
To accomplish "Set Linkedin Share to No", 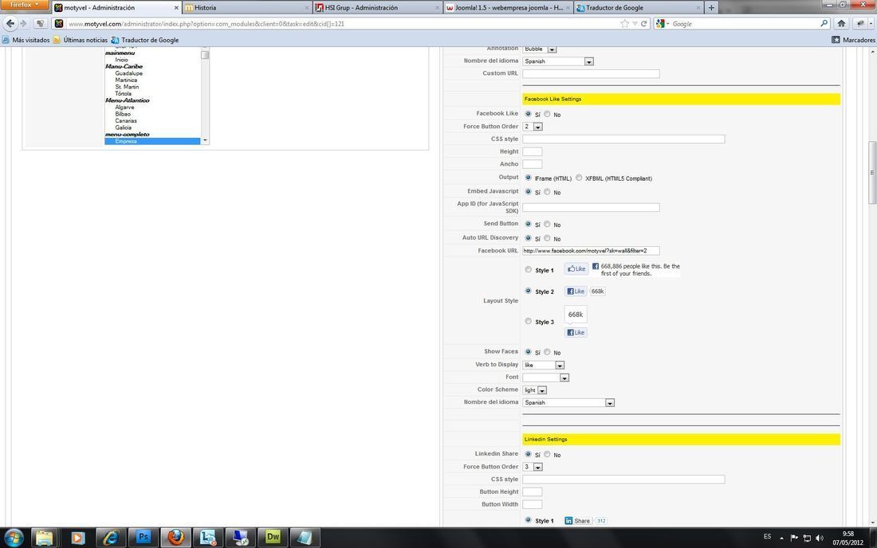I will [x=547, y=454].
